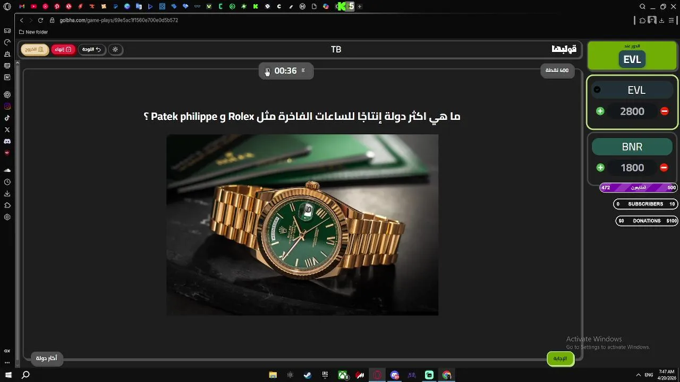Switch to the PayPal browser tab
680x382 pixels.
click(x=115, y=6)
